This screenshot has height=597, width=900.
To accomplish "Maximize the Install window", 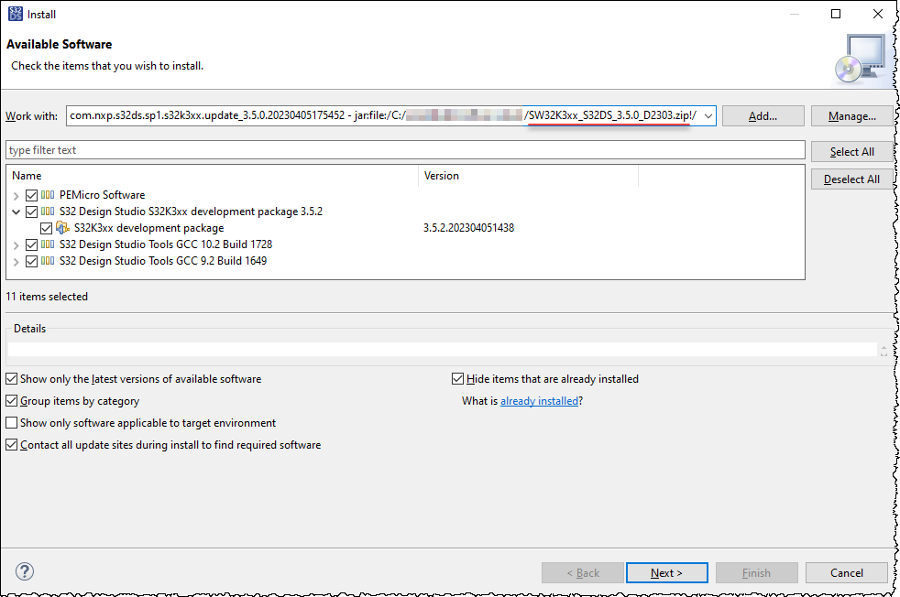I will [836, 14].
